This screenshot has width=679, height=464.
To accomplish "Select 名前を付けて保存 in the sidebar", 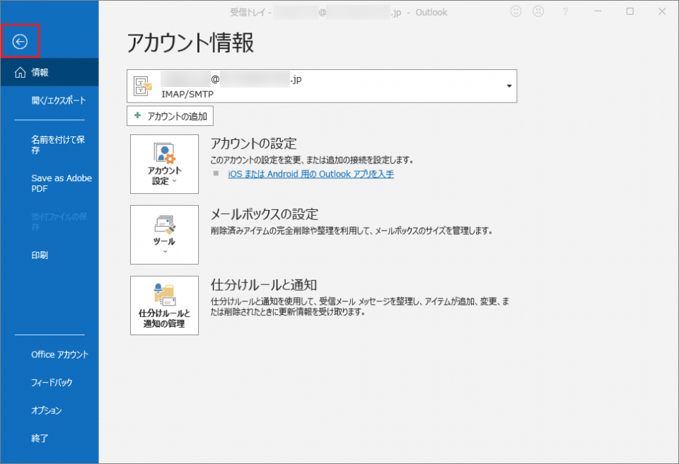I will click(x=58, y=145).
